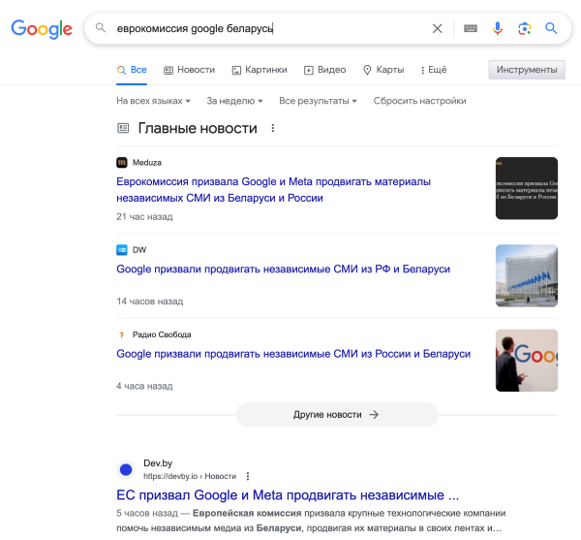Clear the search query with X icon

click(x=437, y=29)
